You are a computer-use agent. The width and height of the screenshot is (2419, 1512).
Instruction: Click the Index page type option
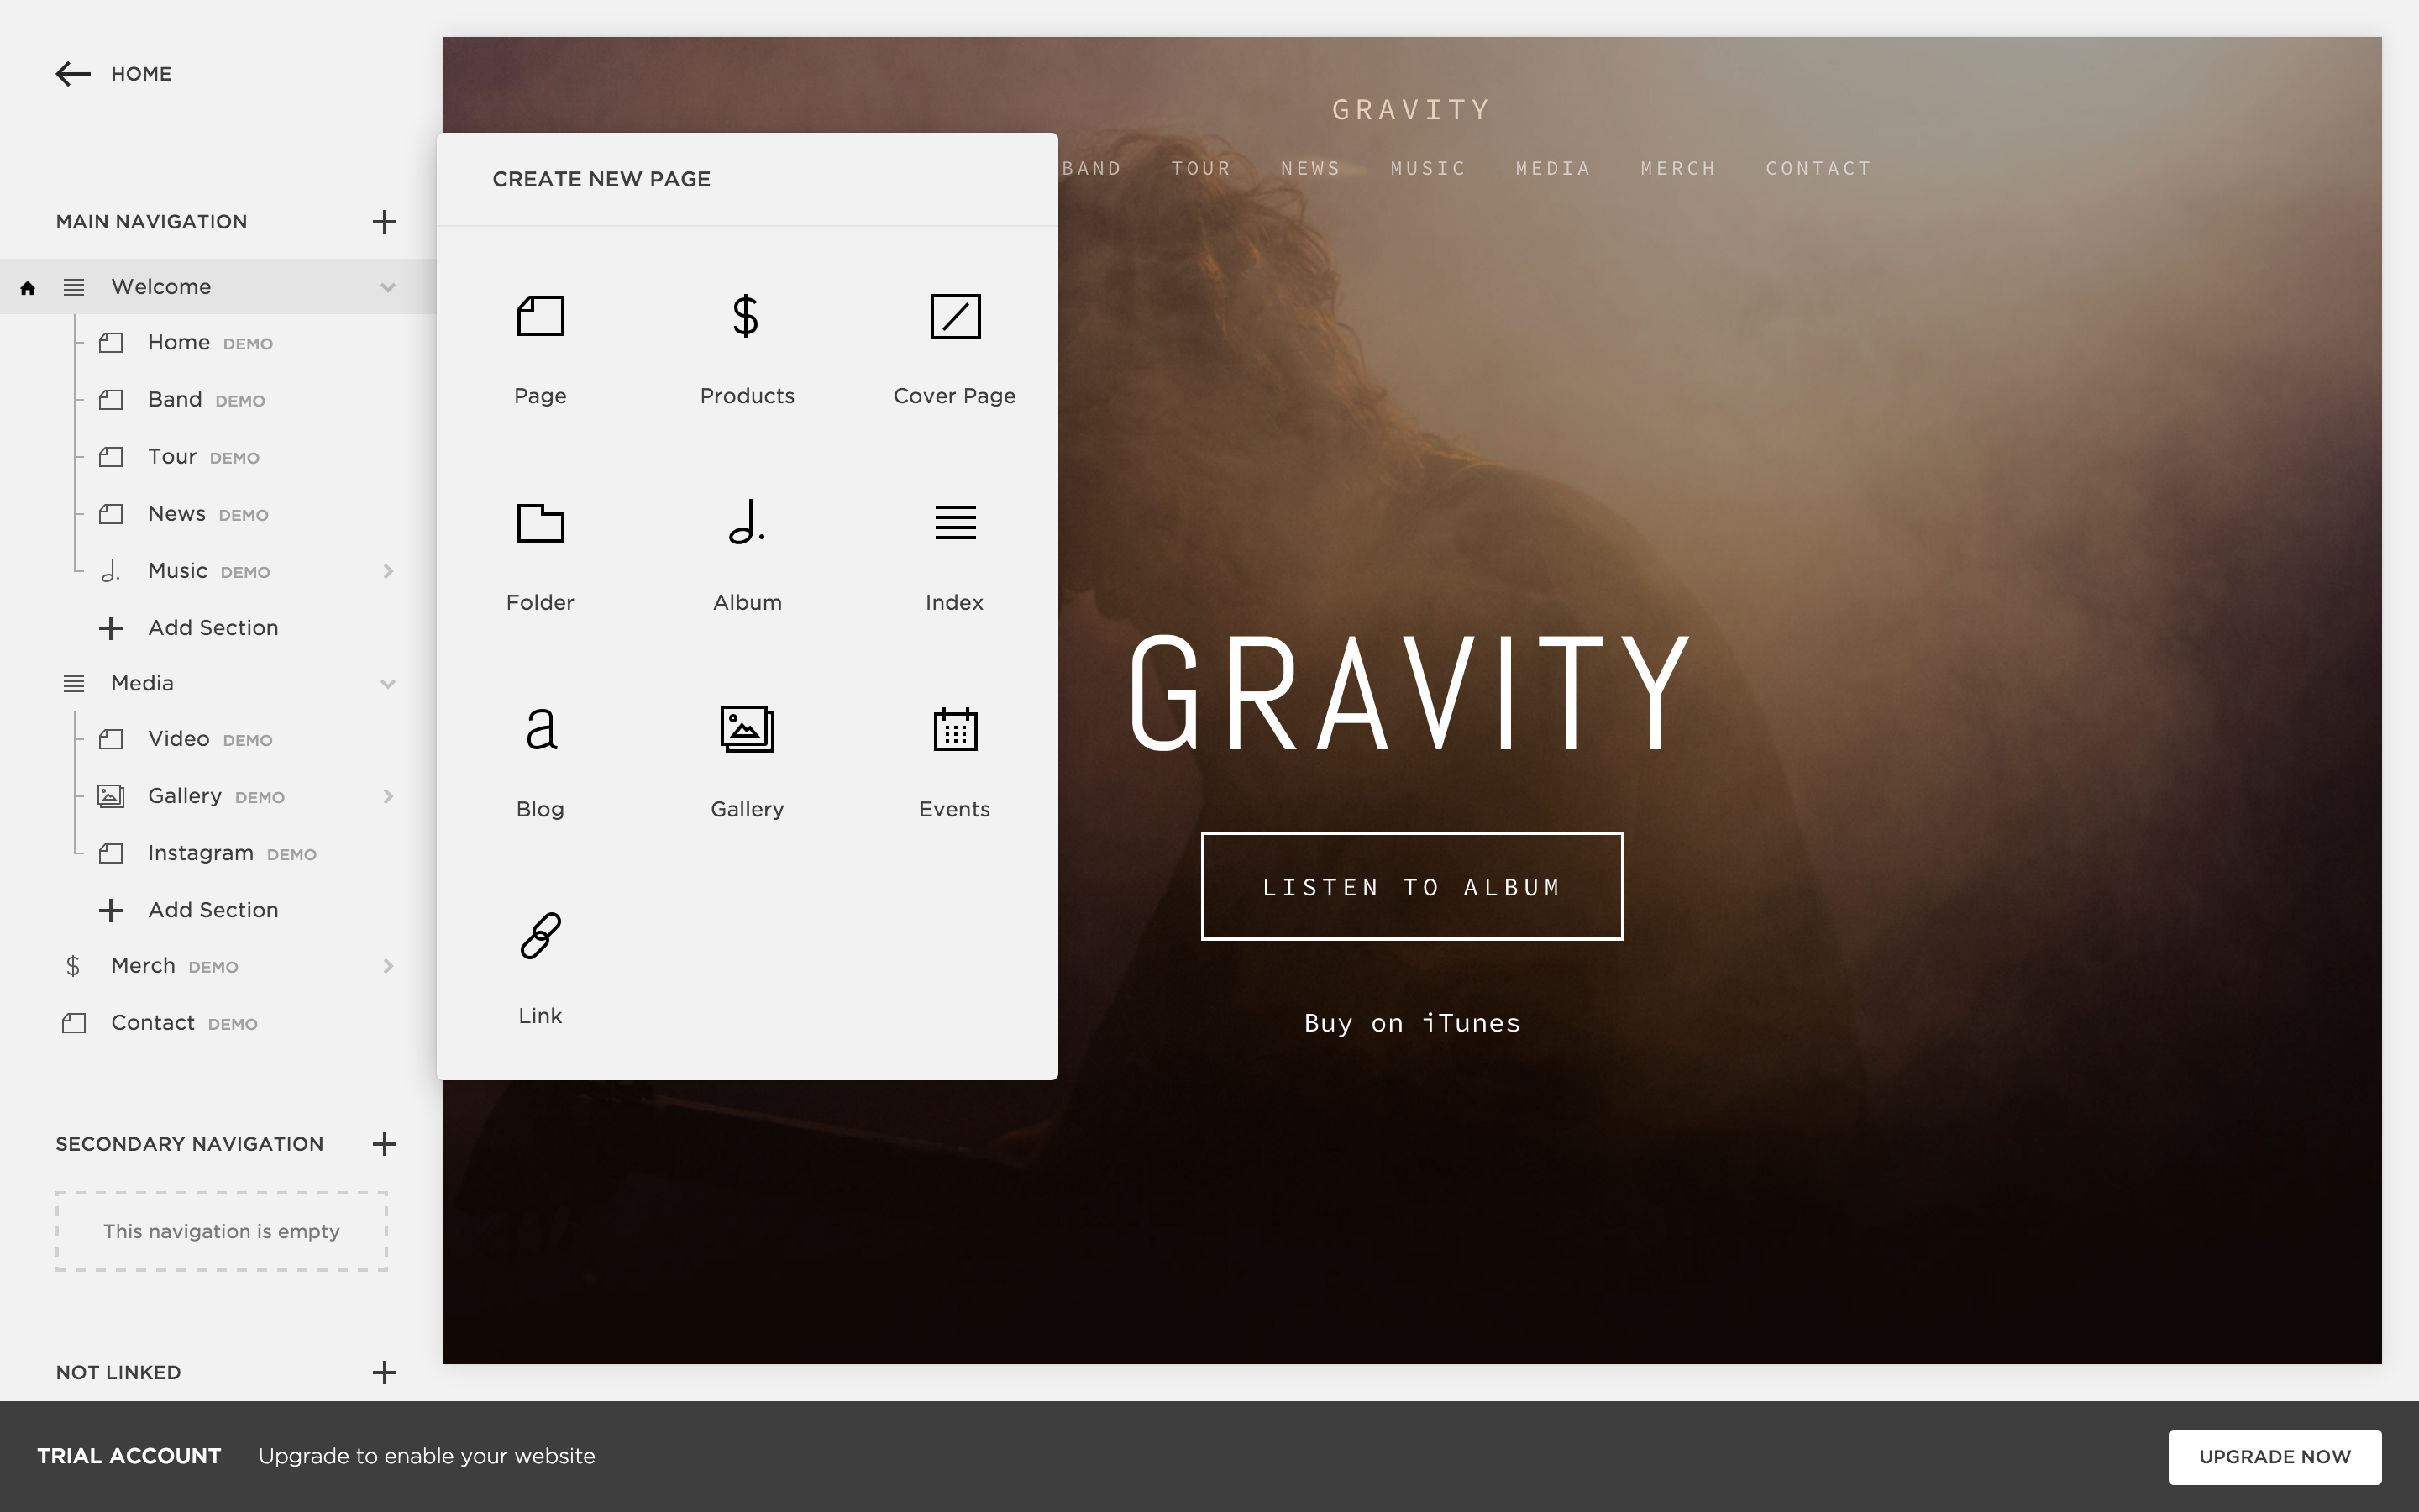tap(954, 554)
